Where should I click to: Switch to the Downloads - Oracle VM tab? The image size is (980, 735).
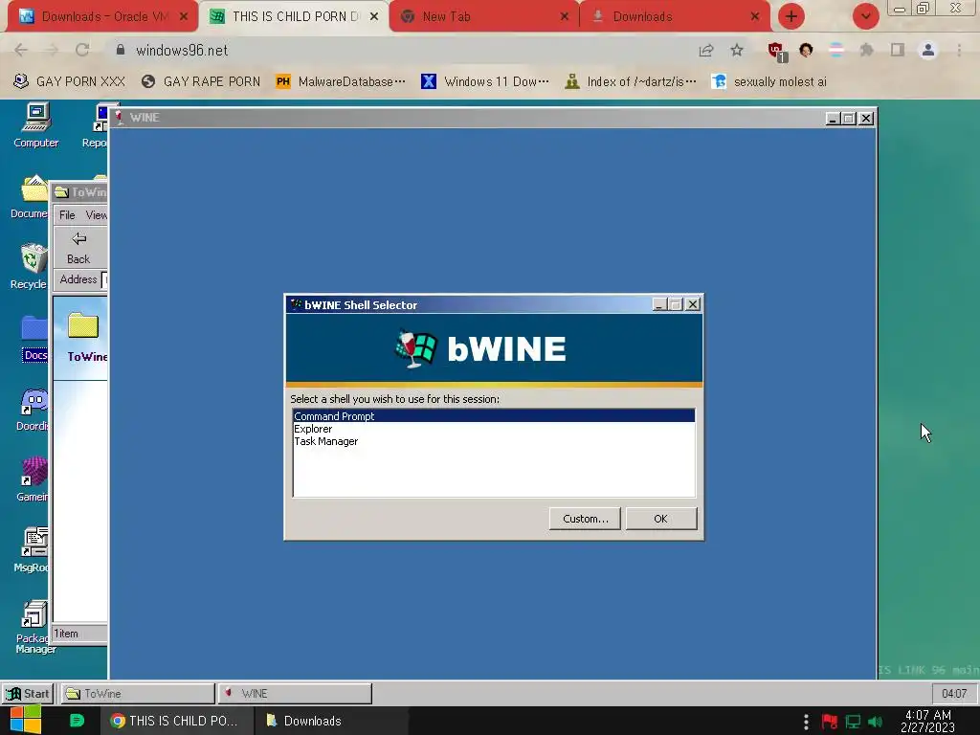[101, 17]
